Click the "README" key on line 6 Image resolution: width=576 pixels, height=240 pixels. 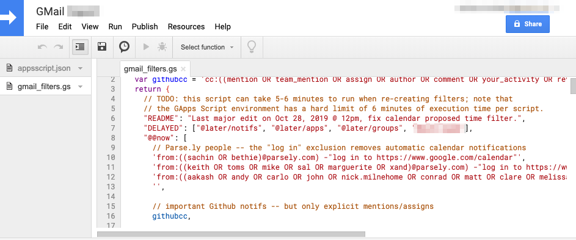tap(162, 118)
